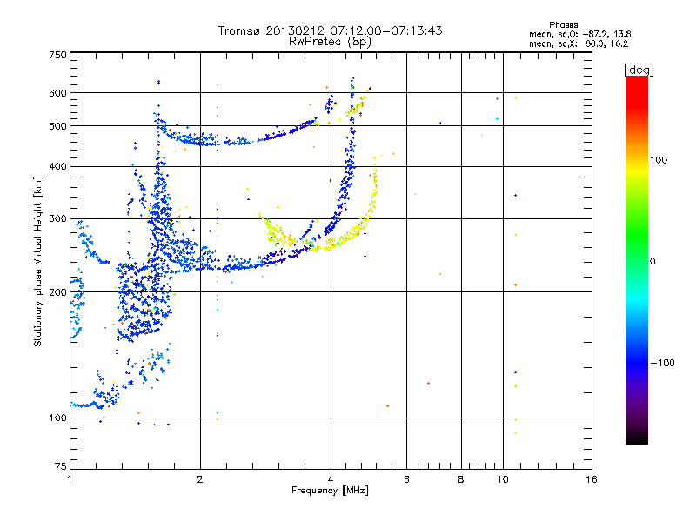
Task: Click the x-axis tick label '2'
Action: [x=200, y=479]
